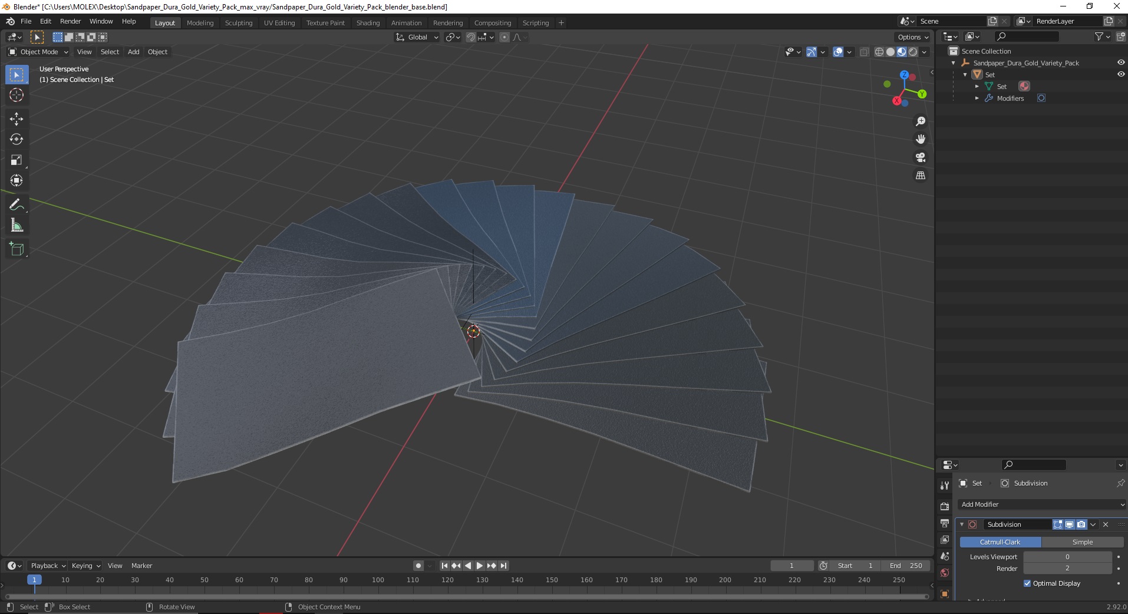The width and height of the screenshot is (1128, 614).
Task: Open the Object properties tab
Action: 945,593
